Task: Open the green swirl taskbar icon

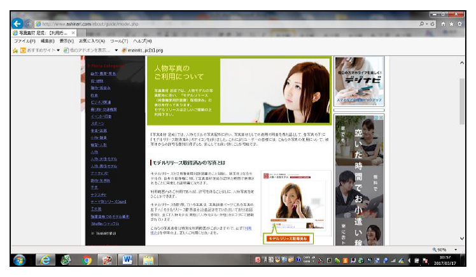Action: [66, 260]
